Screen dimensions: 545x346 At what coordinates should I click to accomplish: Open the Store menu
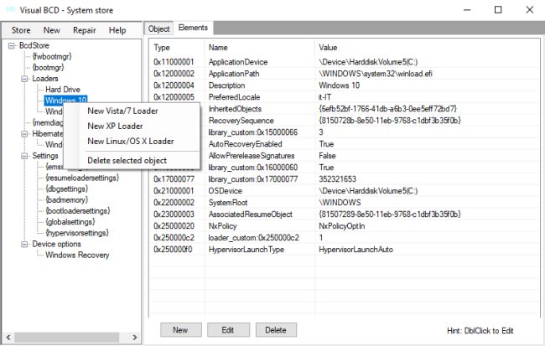click(21, 30)
